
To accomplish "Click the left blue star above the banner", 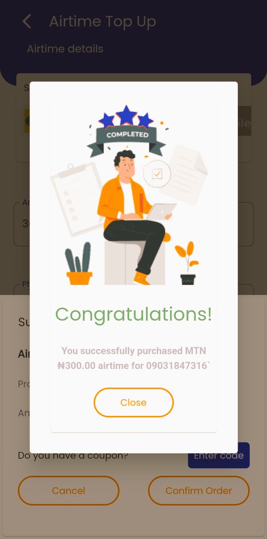I will click(x=106, y=121).
